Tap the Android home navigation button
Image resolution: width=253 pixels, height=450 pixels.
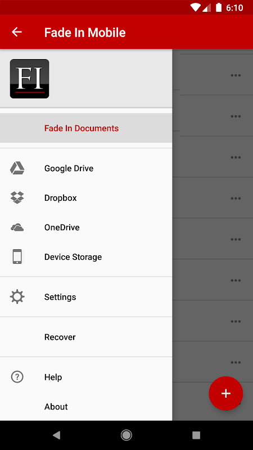[126, 435]
